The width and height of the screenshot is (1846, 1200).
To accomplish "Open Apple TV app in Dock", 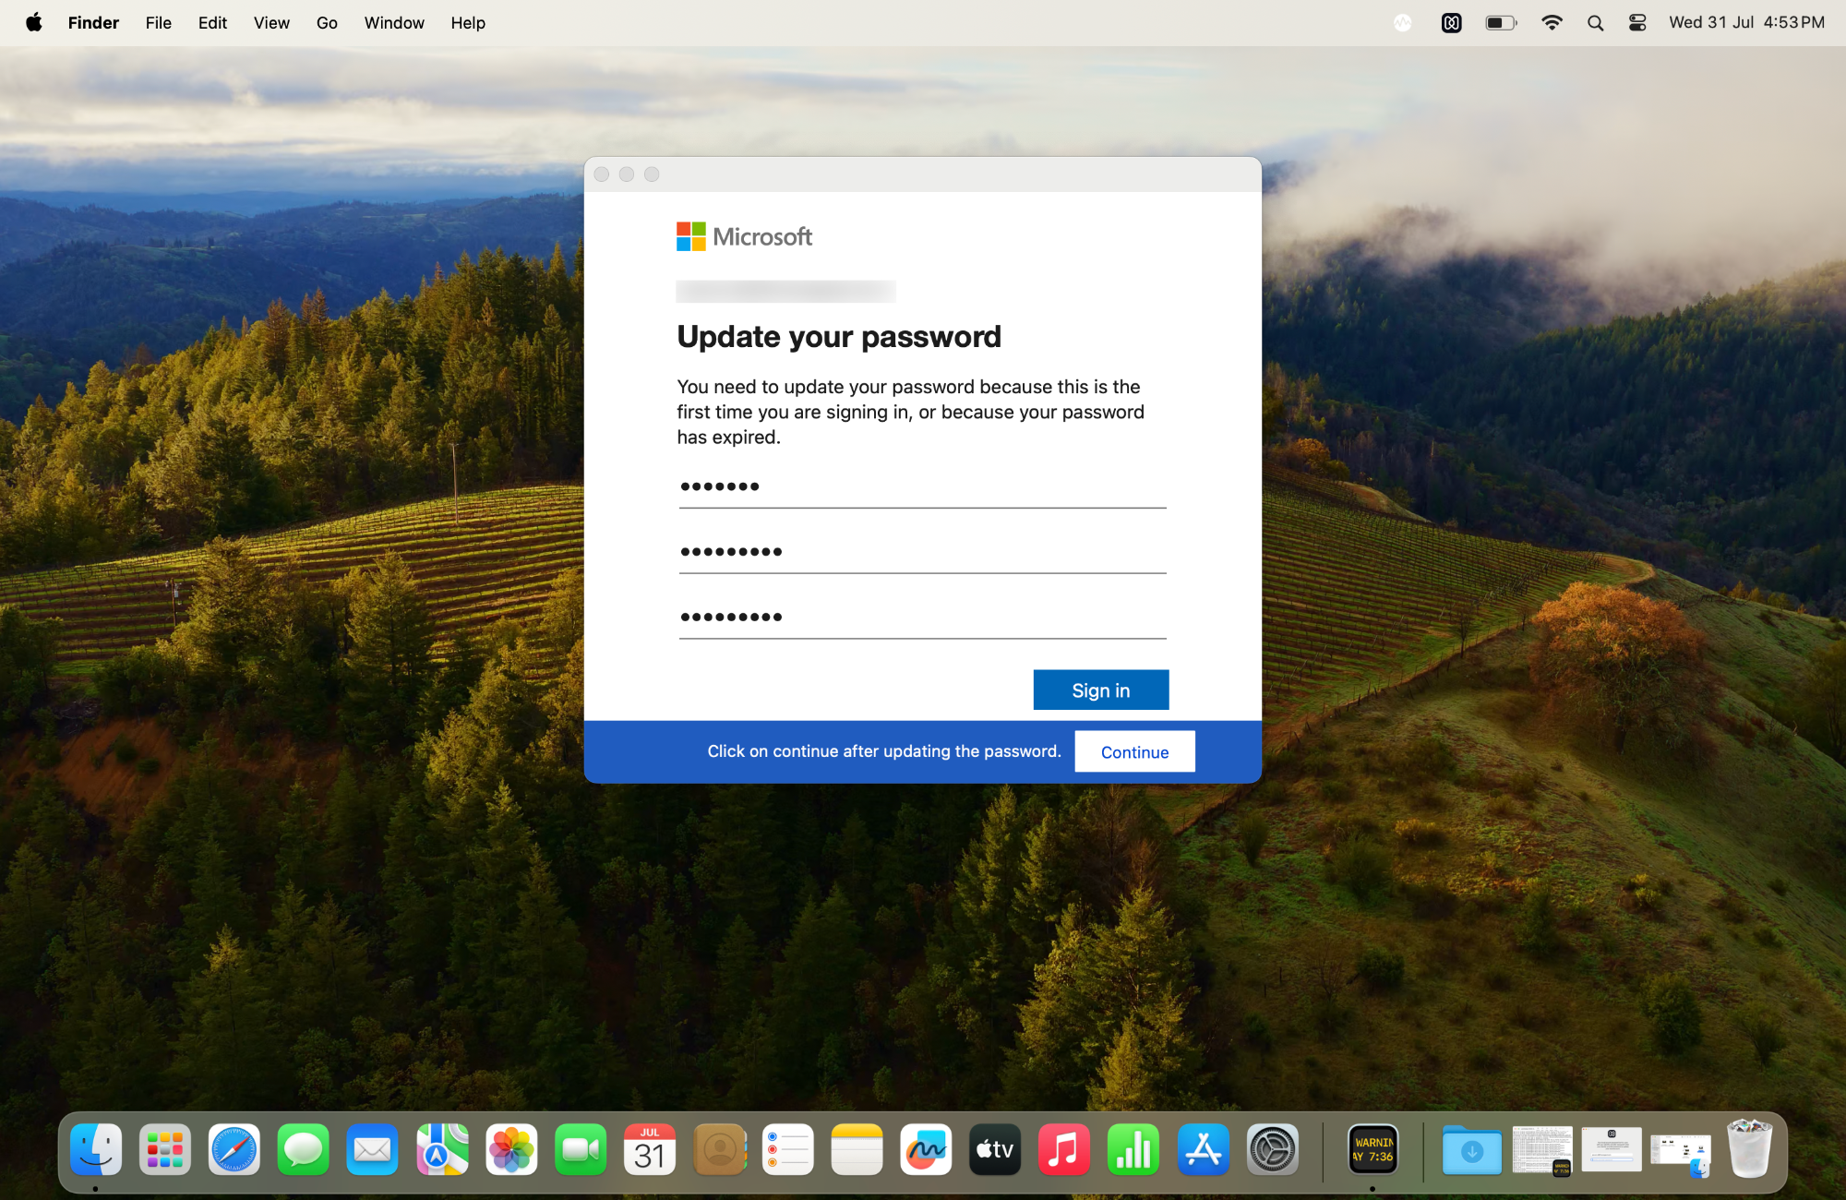I will pyautogui.click(x=995, y=1149).
